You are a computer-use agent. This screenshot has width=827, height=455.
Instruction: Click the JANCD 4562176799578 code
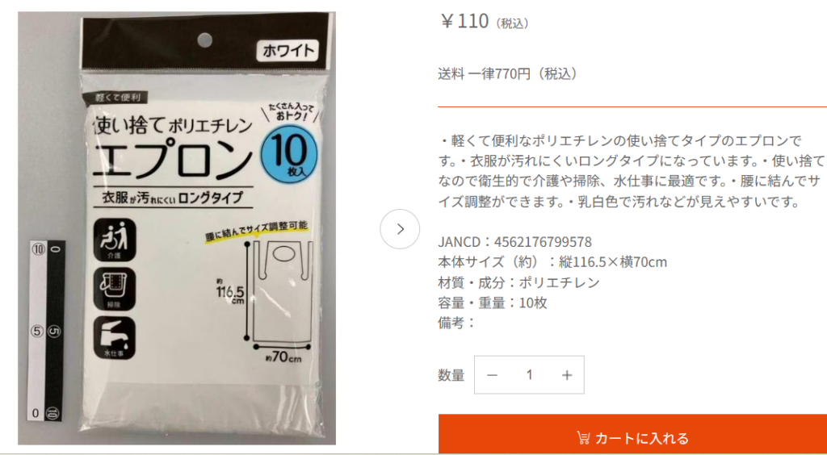pos(514,242)
